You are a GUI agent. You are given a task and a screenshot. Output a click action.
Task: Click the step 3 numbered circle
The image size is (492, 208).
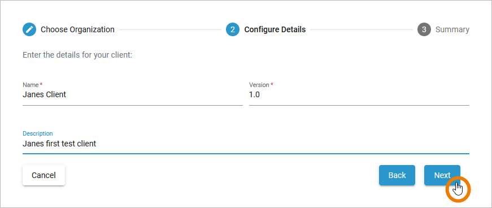point(424,29)
